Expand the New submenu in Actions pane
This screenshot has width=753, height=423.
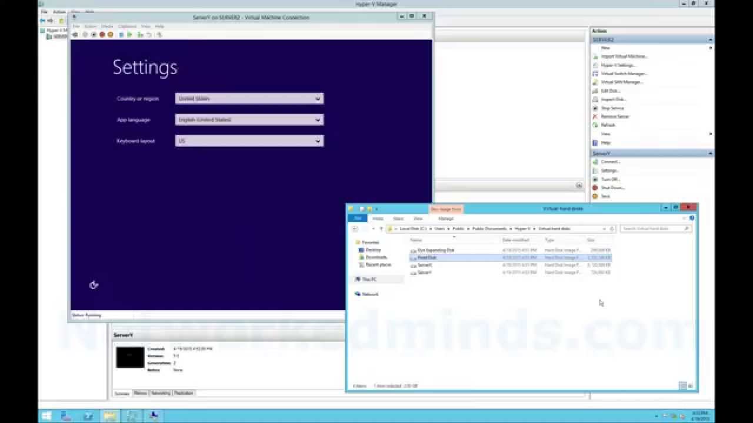tap(711, 48)
